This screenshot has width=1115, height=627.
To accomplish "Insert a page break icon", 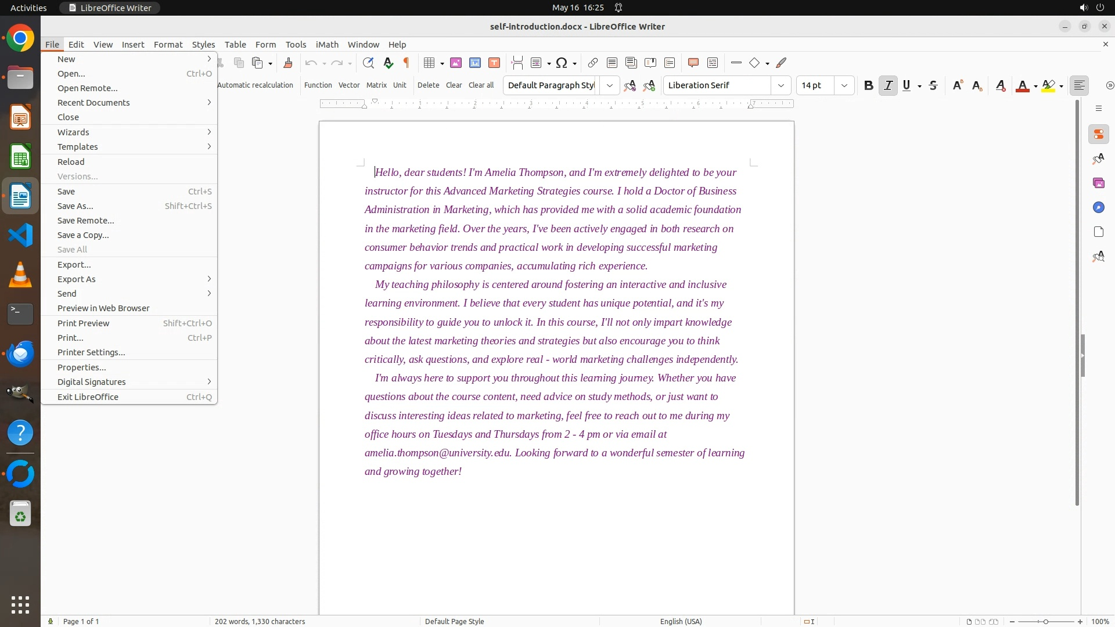I will [x=517, y=63].
